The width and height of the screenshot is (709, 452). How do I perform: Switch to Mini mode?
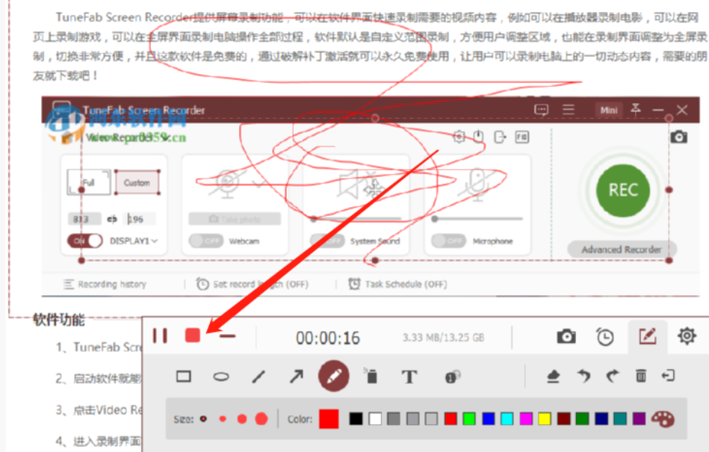[x=609, y=110]
